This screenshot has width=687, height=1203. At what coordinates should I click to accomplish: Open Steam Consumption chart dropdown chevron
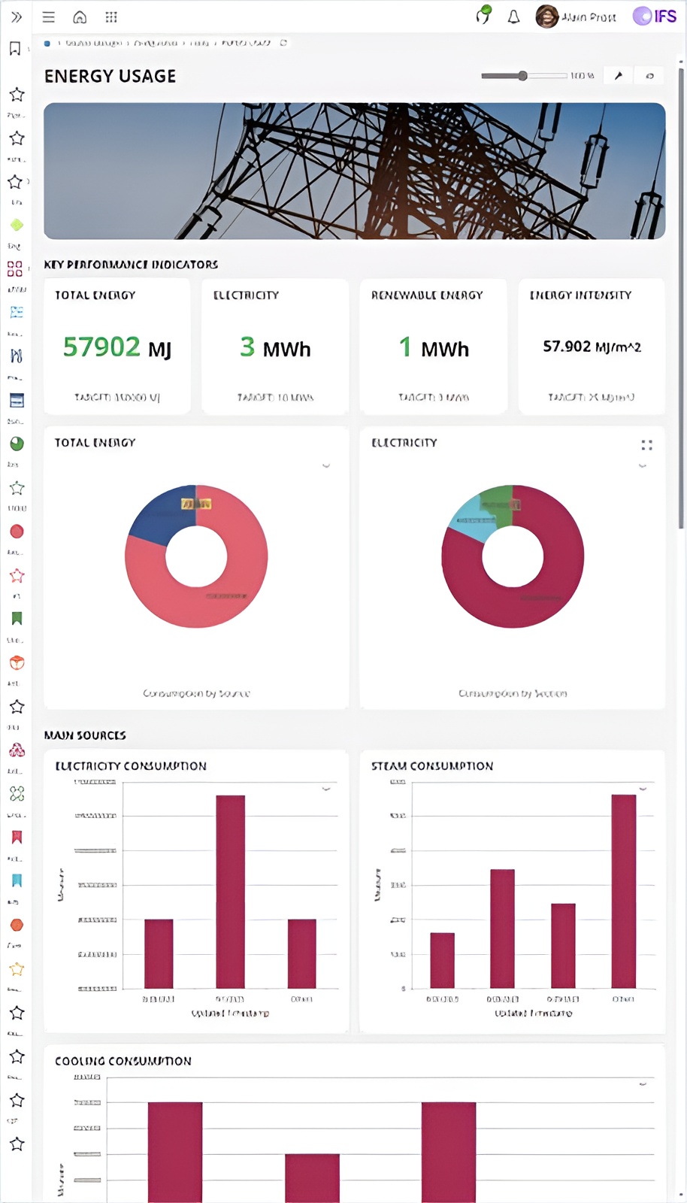(643, 789)
